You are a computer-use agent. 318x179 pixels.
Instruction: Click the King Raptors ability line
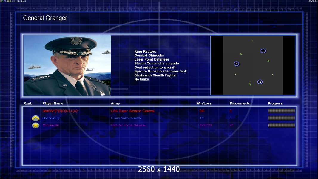(x=145, y=52)
